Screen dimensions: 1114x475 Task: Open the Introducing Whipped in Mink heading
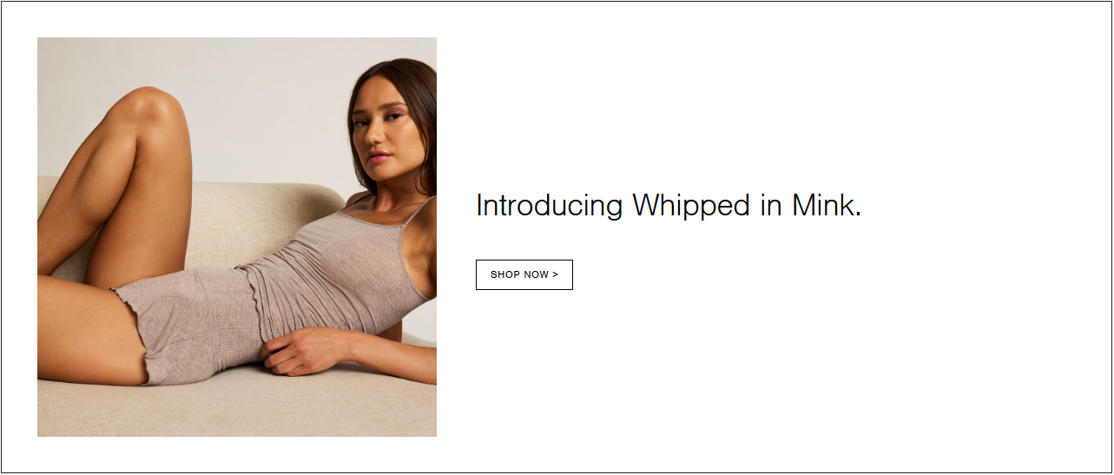(669, 207)
